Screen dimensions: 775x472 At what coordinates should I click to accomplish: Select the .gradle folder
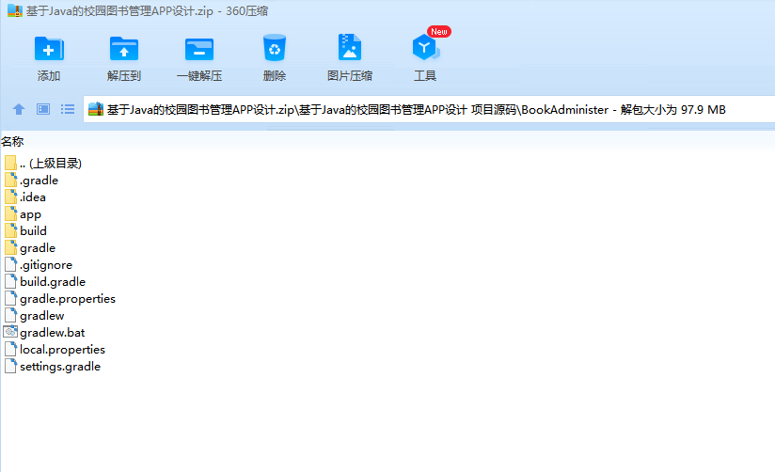click(x=32, y=180)
